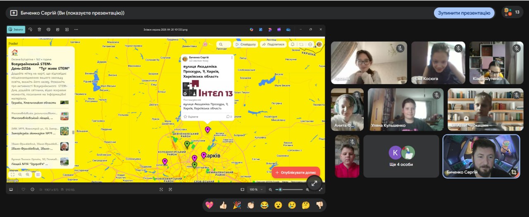Click the trash delete icon in photo viewer
The image size is (529, 217).
point(39,30)
